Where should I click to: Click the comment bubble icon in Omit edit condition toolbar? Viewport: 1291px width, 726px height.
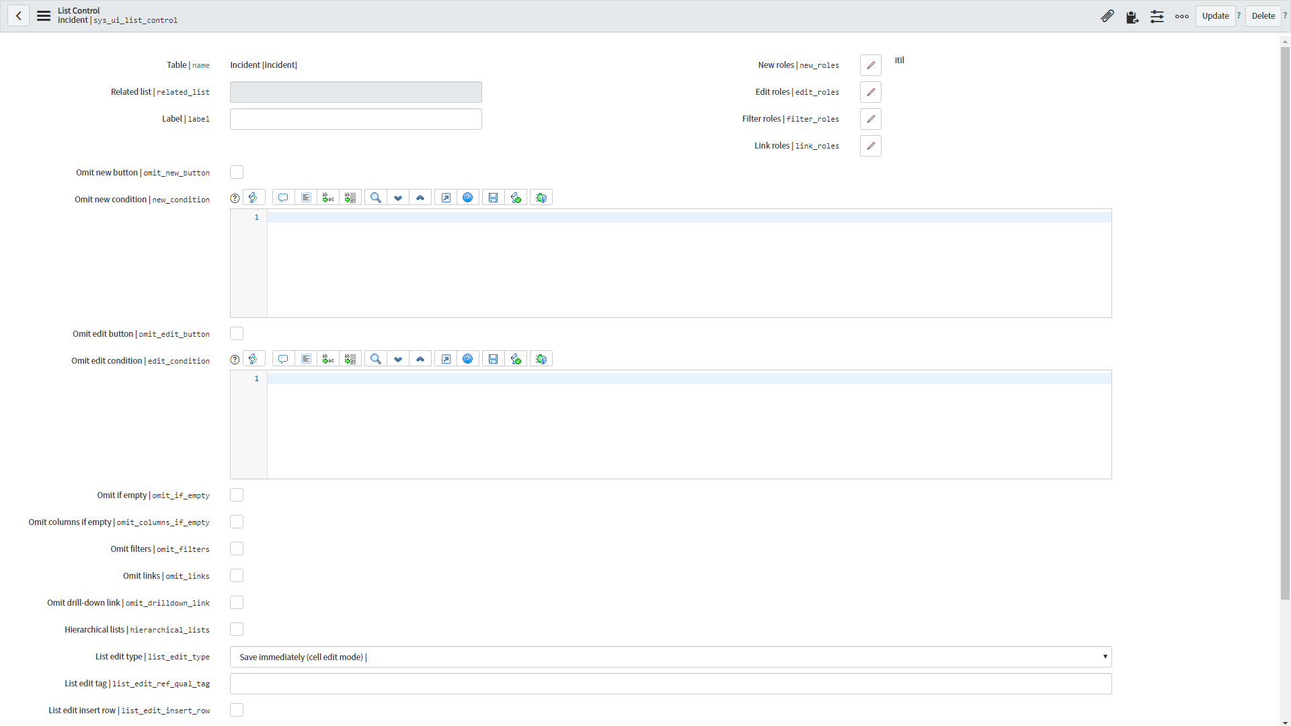coord(283,359)
